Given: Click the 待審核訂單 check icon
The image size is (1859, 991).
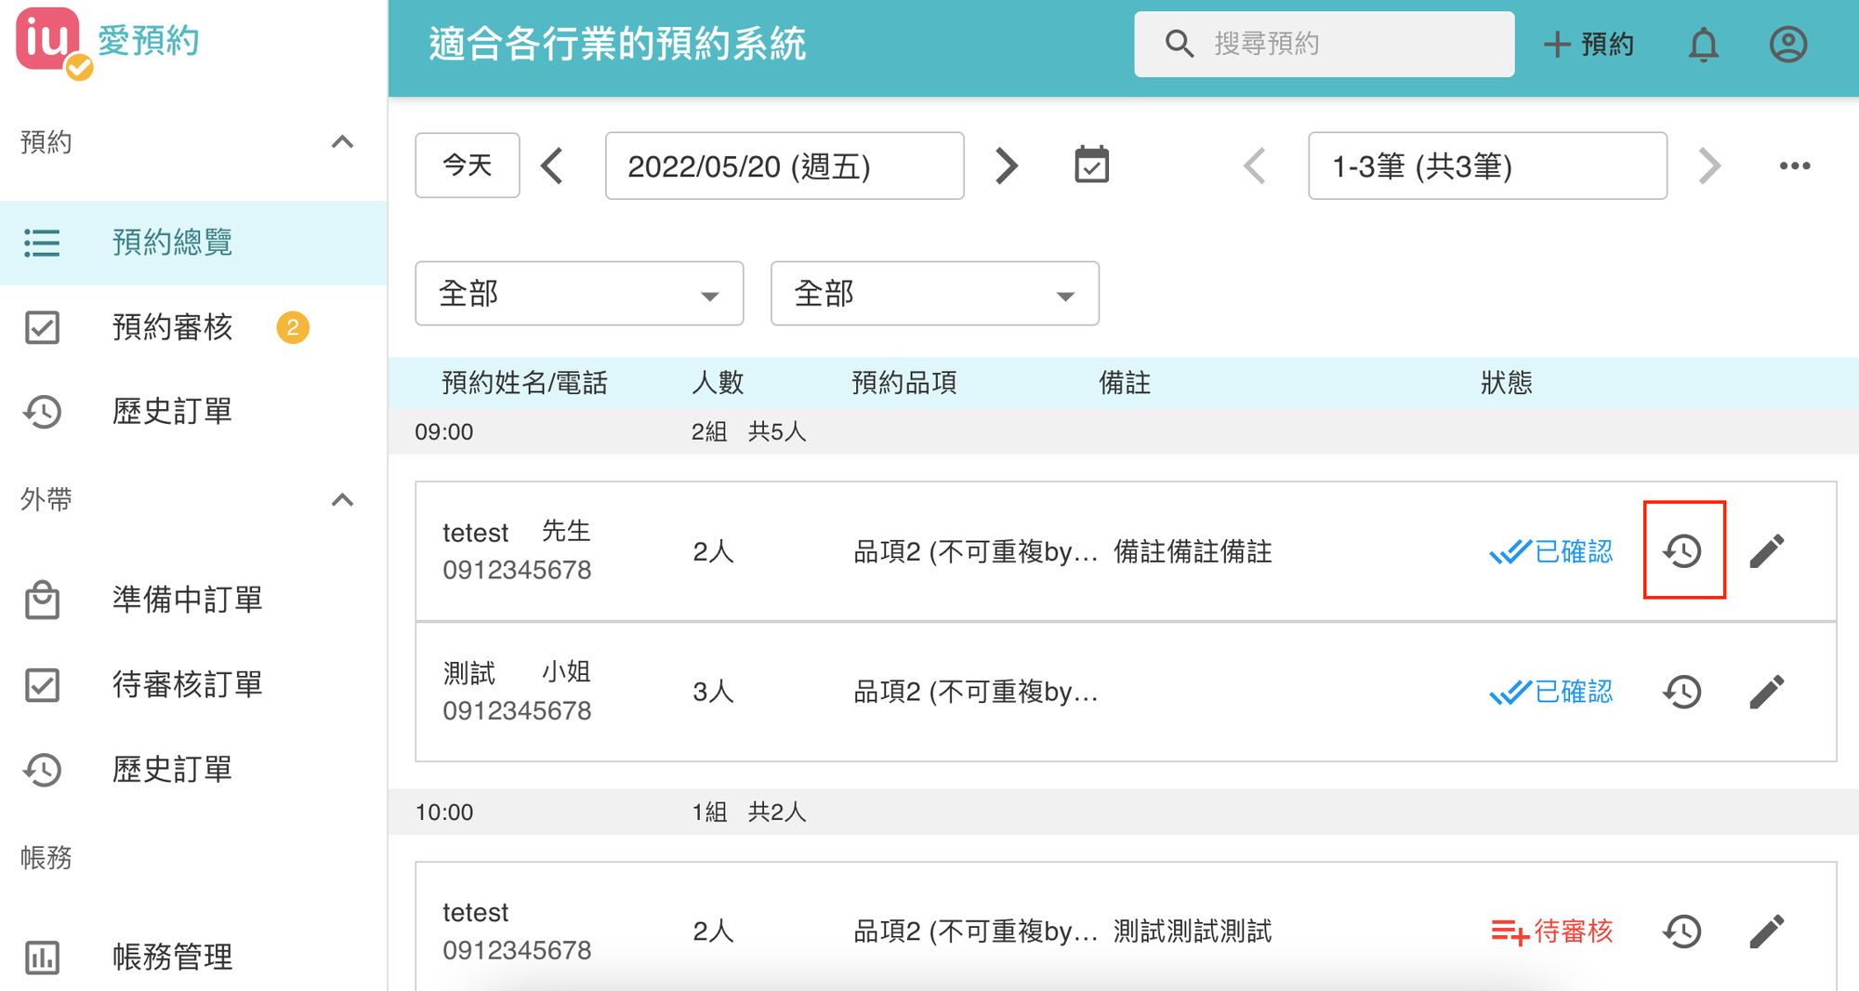Looking at the screenshot, I should click(x=42, y=685).
